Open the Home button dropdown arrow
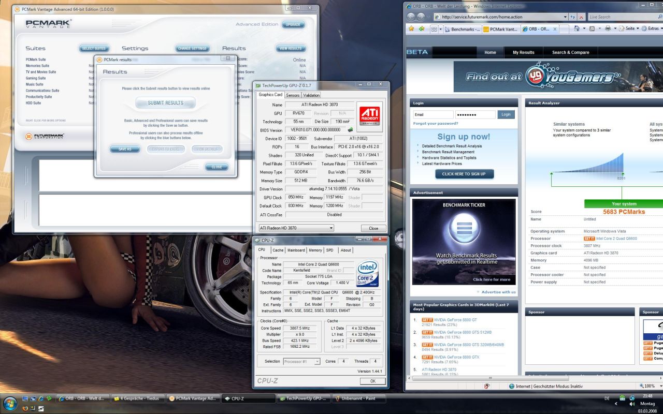This screenshot has width=663, height=414. pyautogui.click(x=584, y=28)
